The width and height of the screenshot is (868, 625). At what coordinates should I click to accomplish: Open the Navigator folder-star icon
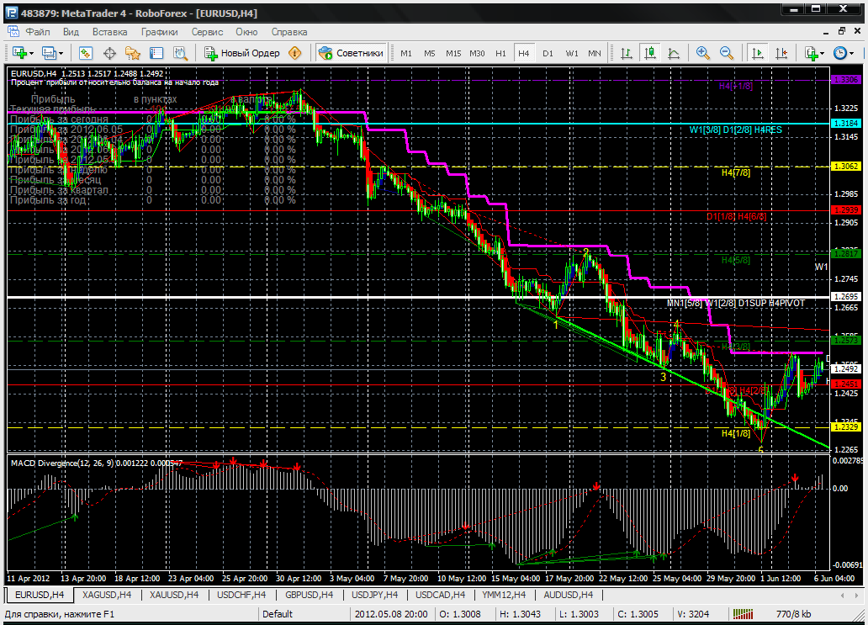[x=132, y=53]
